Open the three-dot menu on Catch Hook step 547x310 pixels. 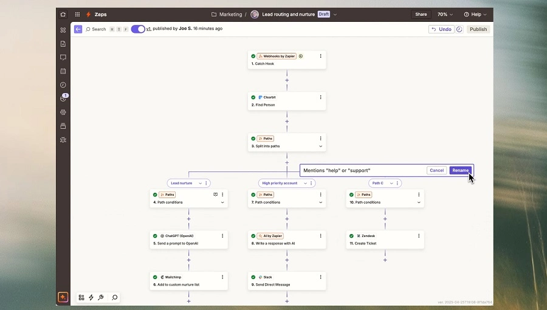coord(320,56)
